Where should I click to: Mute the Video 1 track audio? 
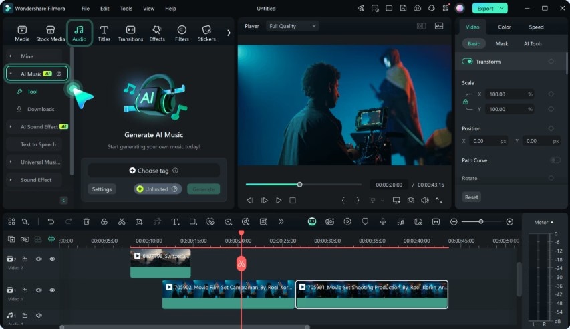tap(39, 290)
